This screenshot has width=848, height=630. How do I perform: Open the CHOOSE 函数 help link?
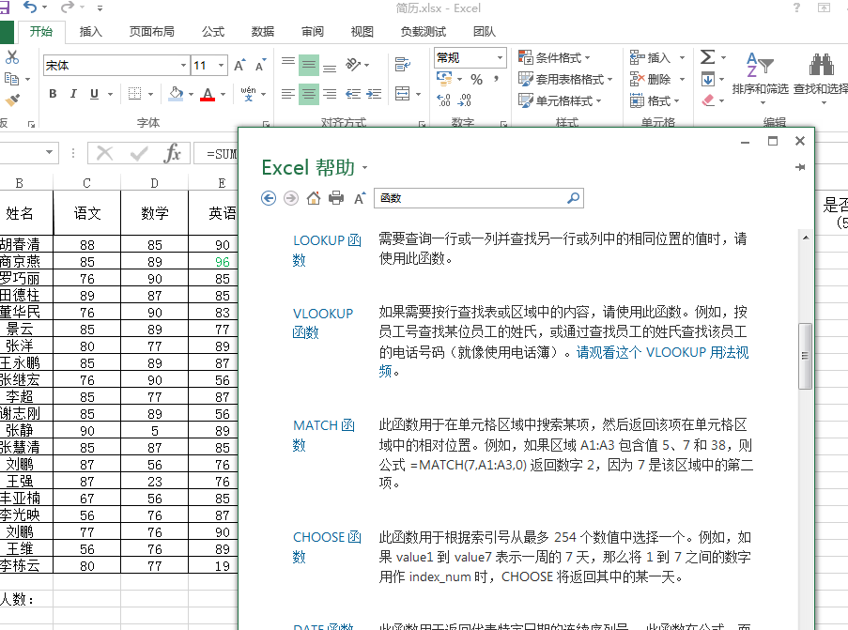(x=327, y=546)
